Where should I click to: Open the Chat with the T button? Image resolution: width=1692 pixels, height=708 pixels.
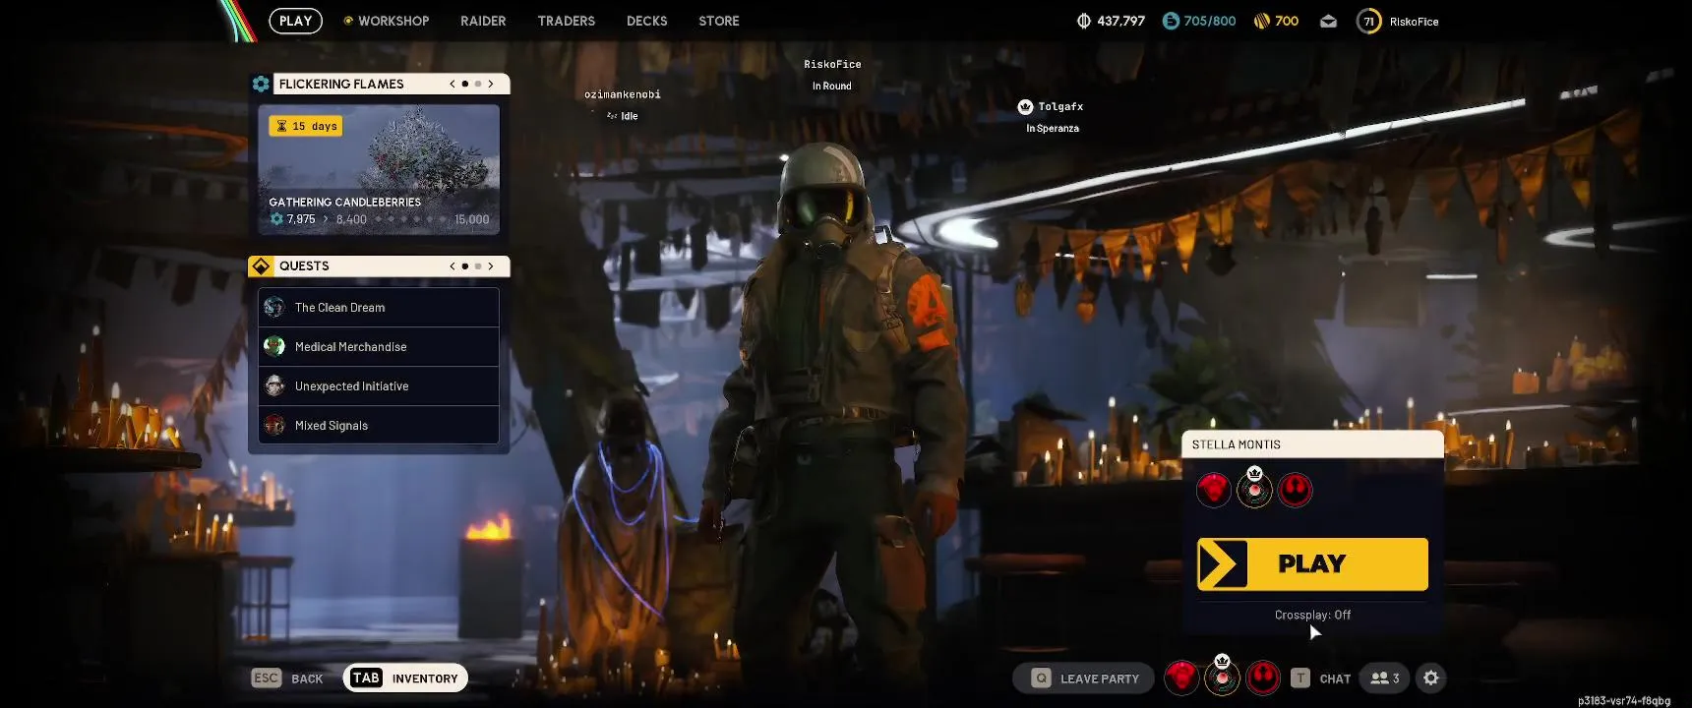click(1320, 678)
